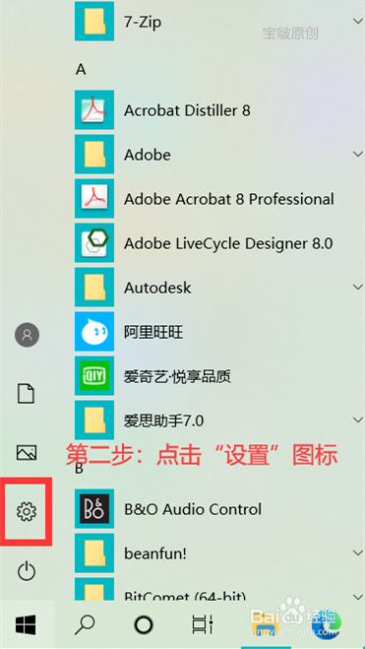Screen dimensions: 365x649
Task: Select the Acrobat Distiller 8 label
Action: [187, 110]
